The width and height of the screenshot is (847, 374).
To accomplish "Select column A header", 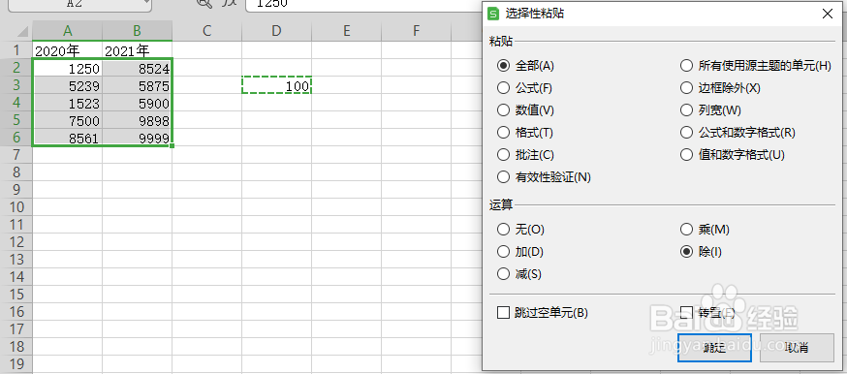I will (68, 31).
